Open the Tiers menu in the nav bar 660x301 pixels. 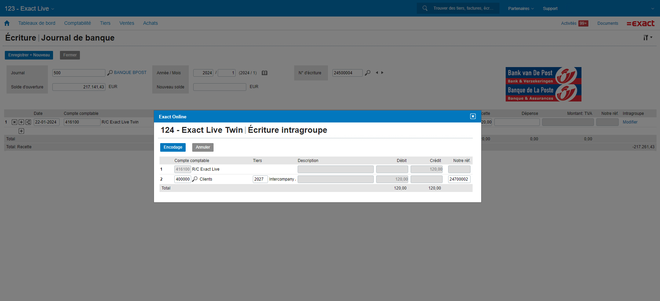pos(105,23)
